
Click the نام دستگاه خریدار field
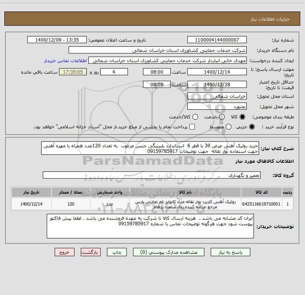(x=158, y=50)
